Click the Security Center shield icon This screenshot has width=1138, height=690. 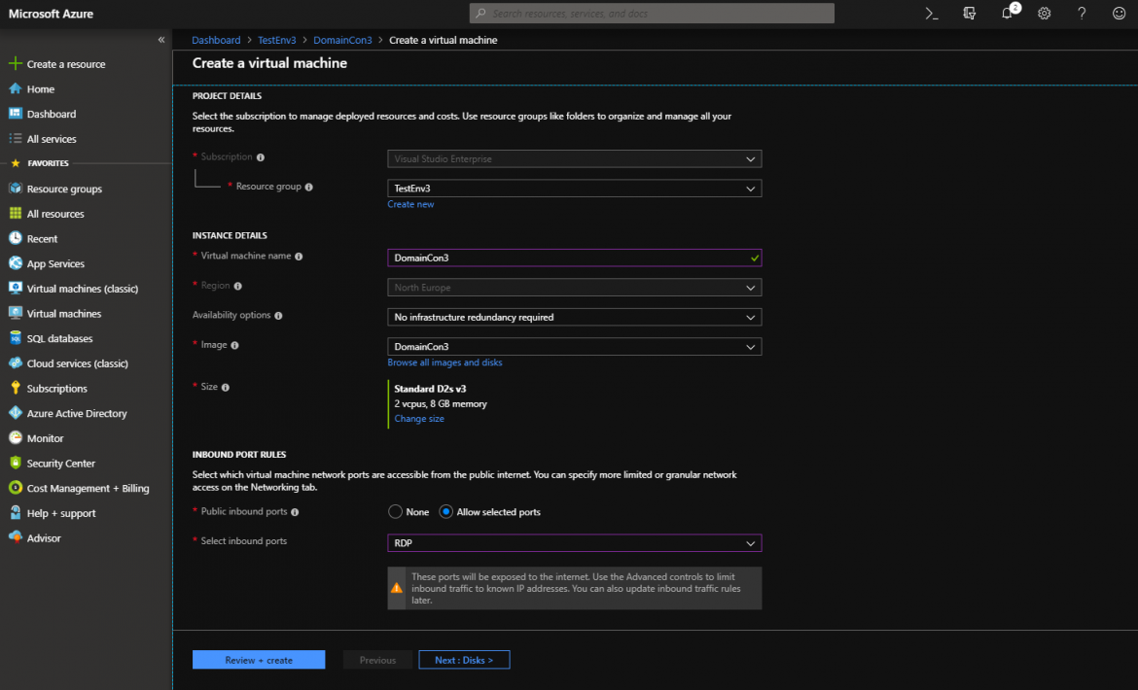15,464
